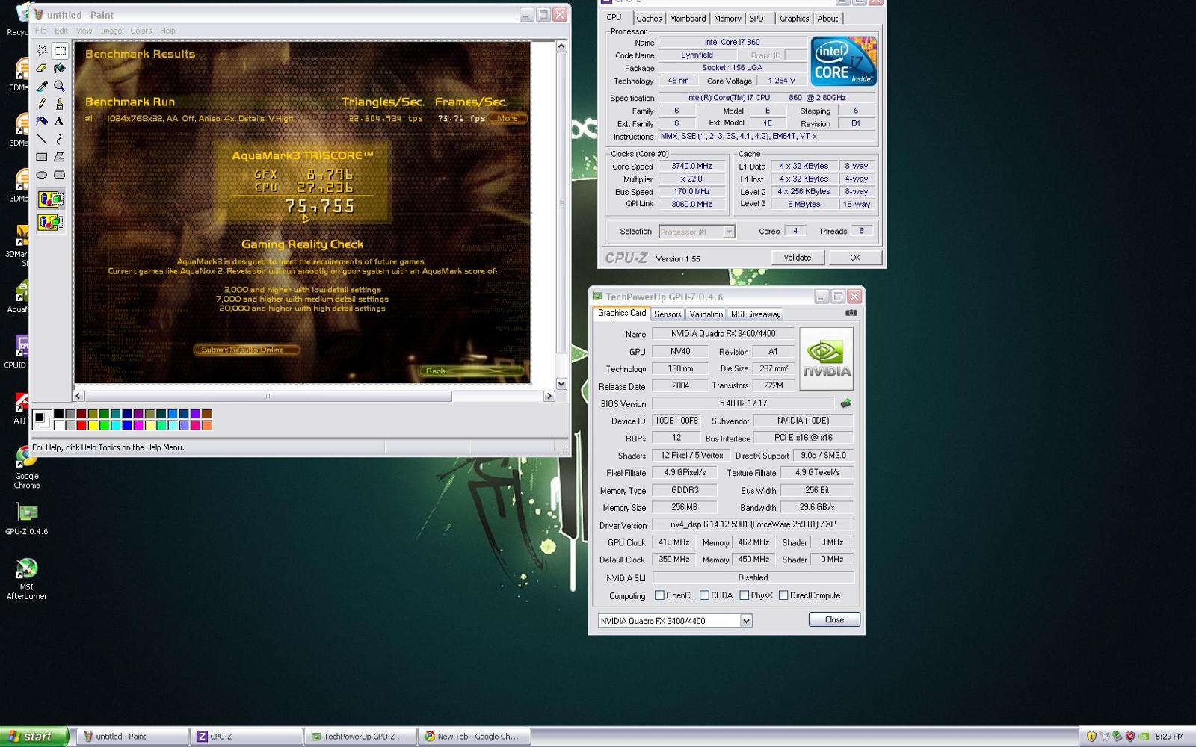
Task: Toggle the CUDA checkbox in GPU-Z
Action: (x=704, y=595)
